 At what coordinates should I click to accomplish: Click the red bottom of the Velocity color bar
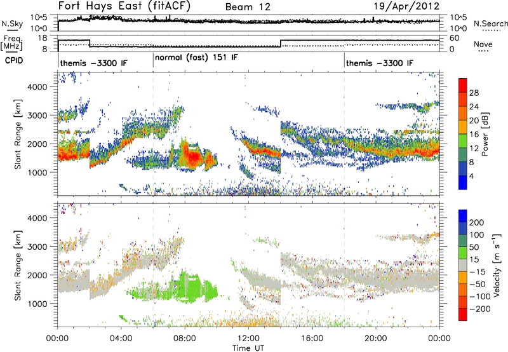(x=463, y=315)
